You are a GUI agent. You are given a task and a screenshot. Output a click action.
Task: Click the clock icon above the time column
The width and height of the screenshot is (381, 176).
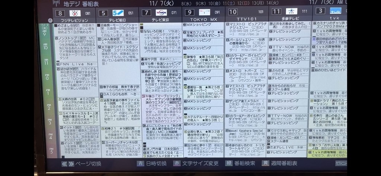[50, 20]
